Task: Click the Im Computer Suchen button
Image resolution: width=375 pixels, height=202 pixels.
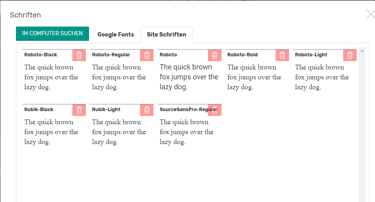Action: point(52,33)
